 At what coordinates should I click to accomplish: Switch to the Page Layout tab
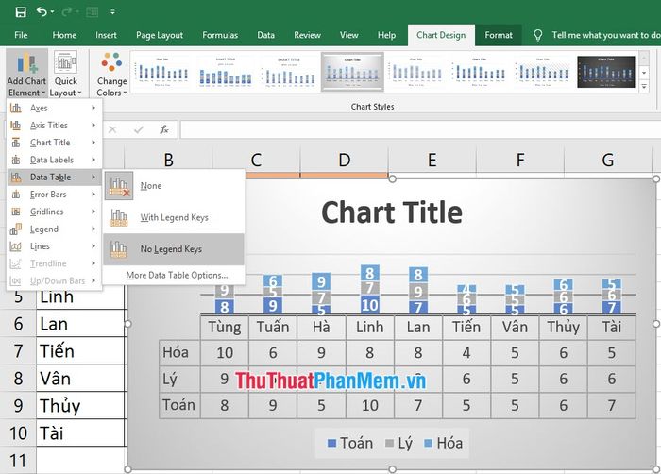click(x=160, y=35)
